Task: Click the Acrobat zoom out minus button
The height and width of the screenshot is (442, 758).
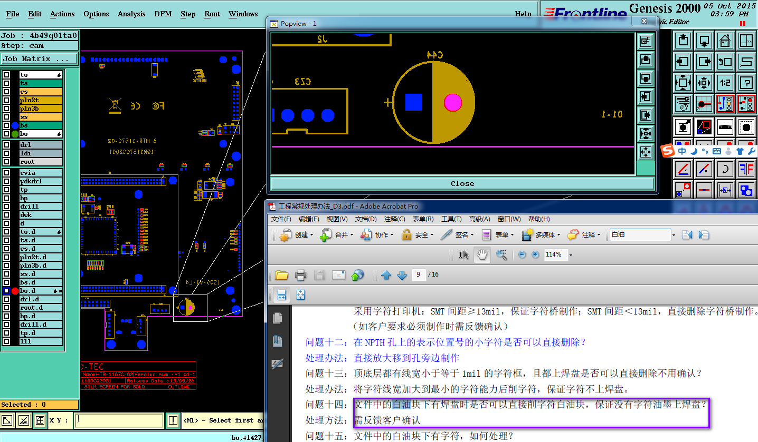Action: click(x=522, y=255)
